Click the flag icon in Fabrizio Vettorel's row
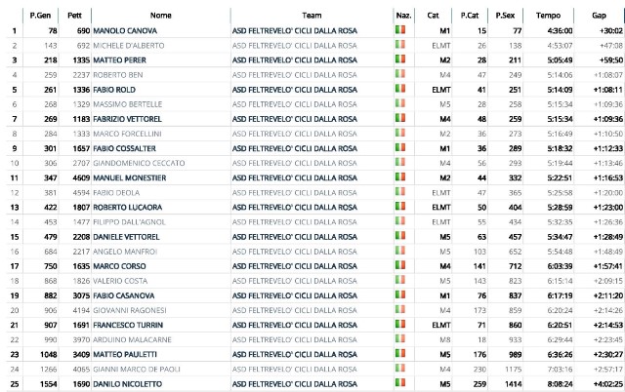 click(400, 118)
